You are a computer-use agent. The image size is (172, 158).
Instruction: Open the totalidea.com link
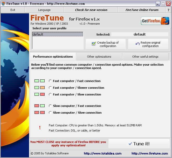103,153
